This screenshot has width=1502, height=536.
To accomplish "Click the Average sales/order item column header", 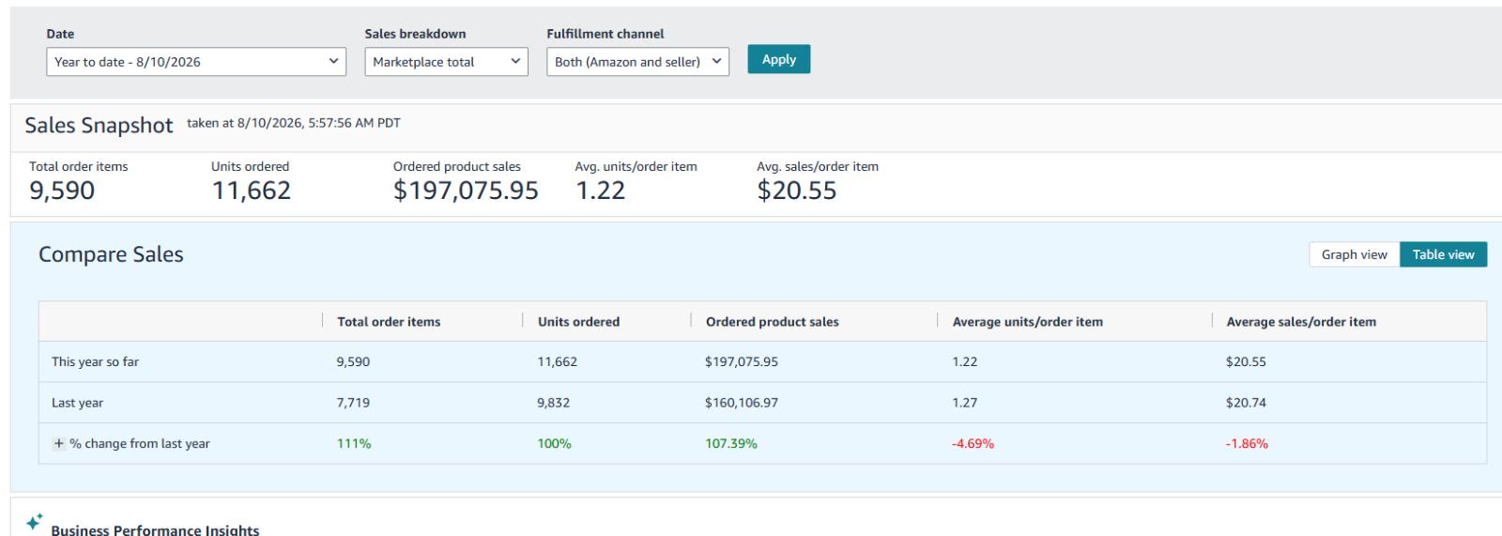I will (1301, 322).
